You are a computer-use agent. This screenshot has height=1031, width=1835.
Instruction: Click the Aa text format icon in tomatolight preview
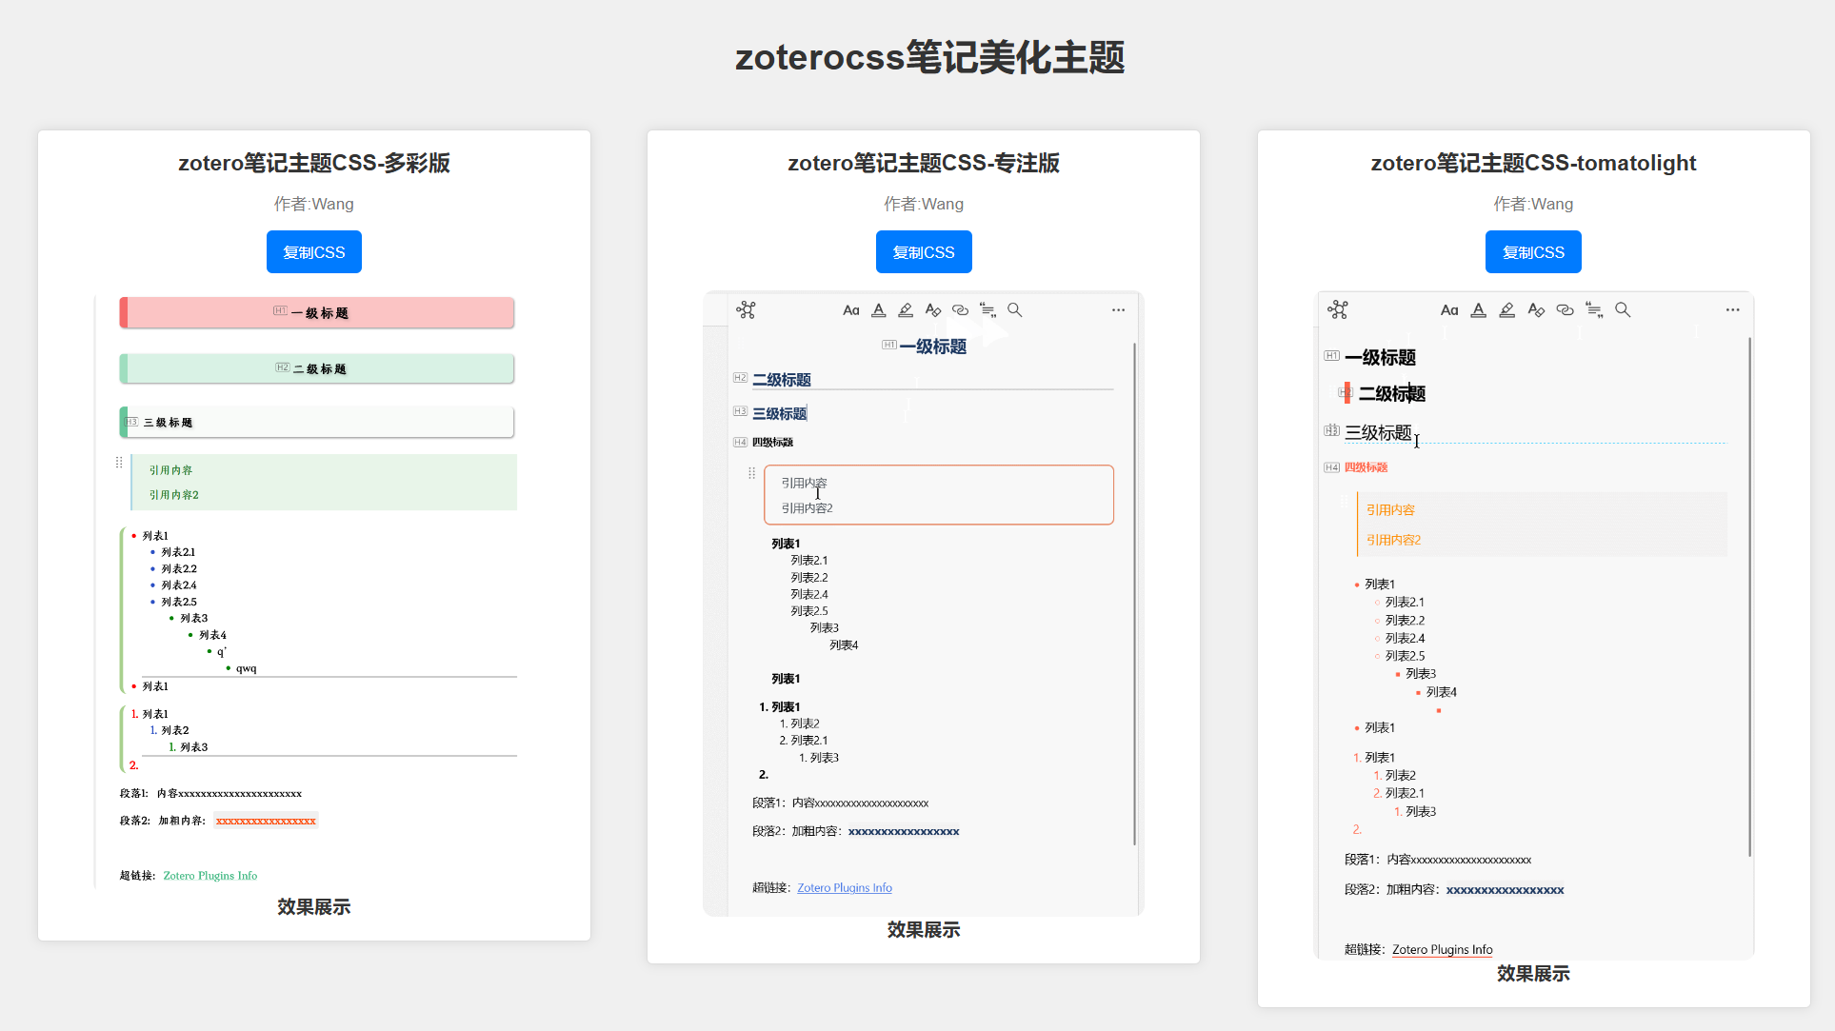[1449, 310]
